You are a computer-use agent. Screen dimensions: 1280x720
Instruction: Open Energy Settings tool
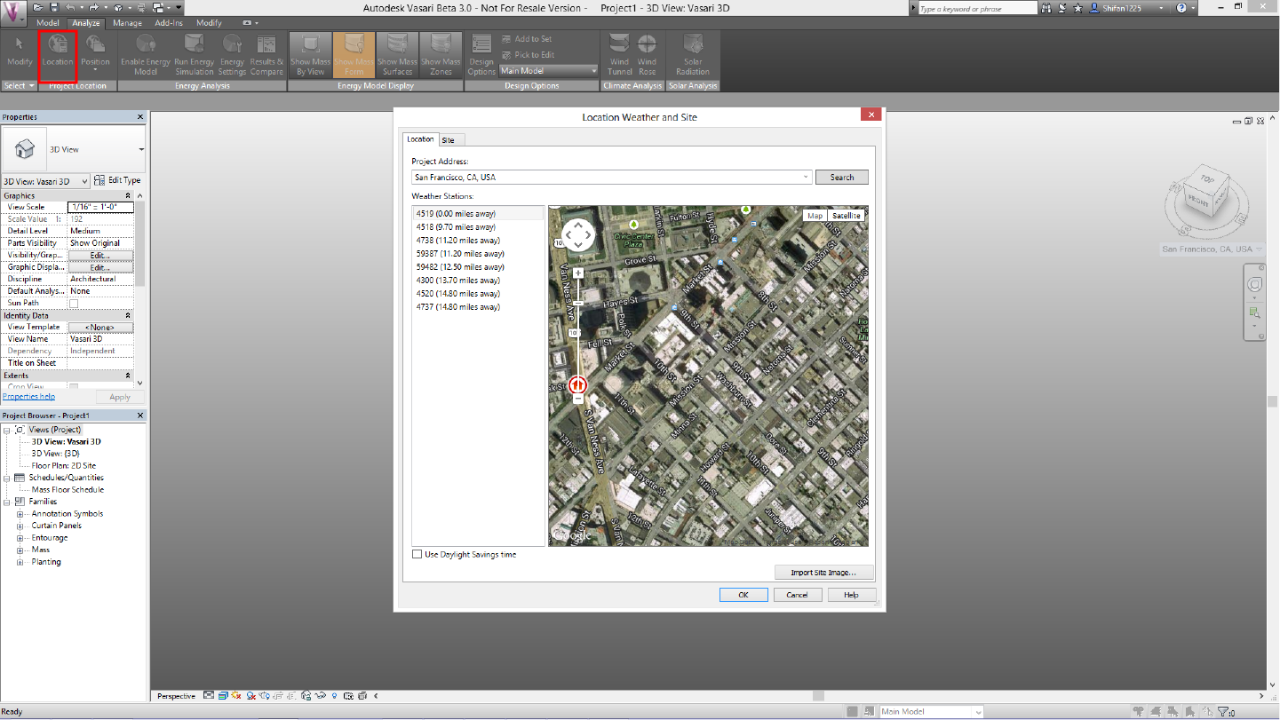click(x=232, y=54)
